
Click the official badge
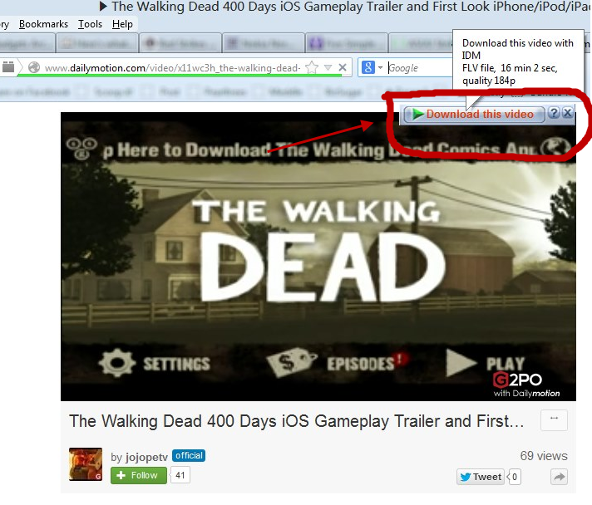[189, 456]
